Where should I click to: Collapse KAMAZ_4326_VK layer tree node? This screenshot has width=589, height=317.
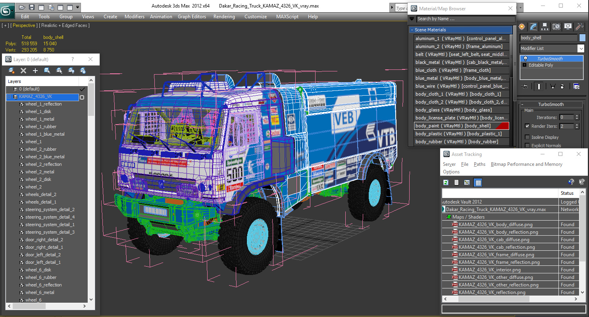[x=9, y=97]
